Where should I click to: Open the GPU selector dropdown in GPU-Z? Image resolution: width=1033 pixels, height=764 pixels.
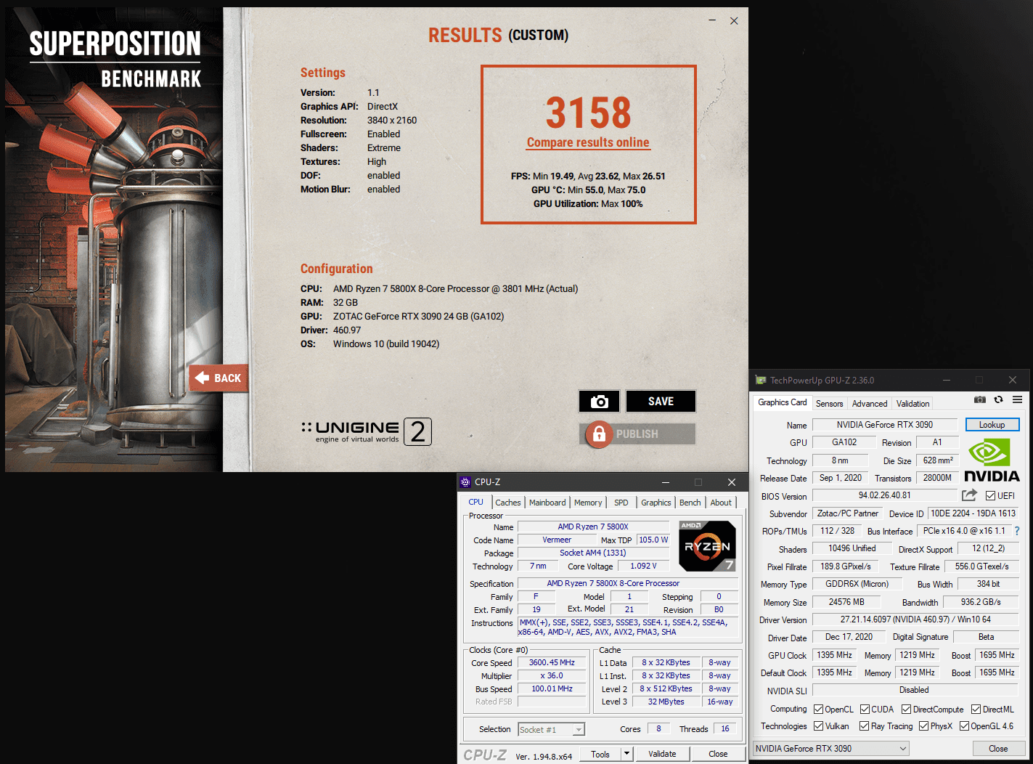(831, 749)
